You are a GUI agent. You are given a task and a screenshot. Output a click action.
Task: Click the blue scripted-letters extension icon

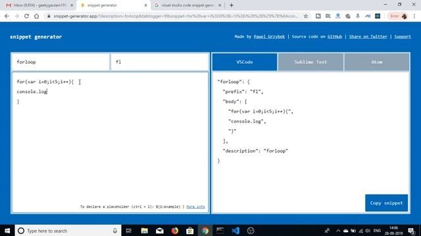coord(368,16)
